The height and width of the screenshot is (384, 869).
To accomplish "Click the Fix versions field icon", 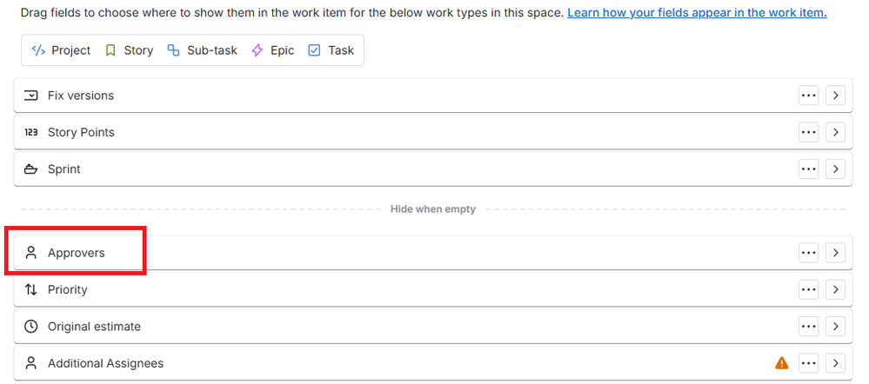I will (31, 96).
